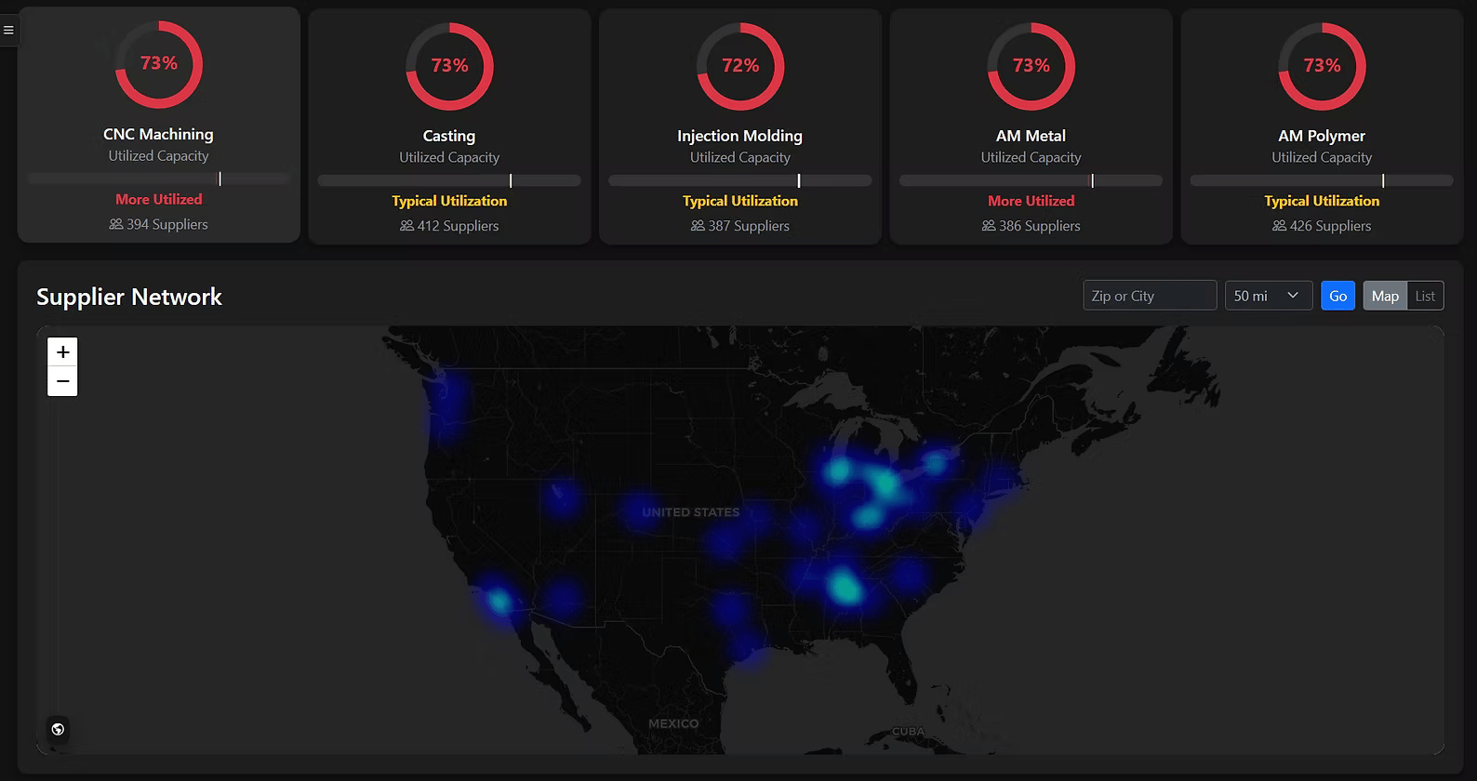
Task: Click the CNC Machining 73% donut gauge
Action: pos(158,64)
